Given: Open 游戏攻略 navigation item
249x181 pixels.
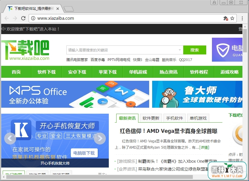Looking at the screenshot, I should click(229, 72).
